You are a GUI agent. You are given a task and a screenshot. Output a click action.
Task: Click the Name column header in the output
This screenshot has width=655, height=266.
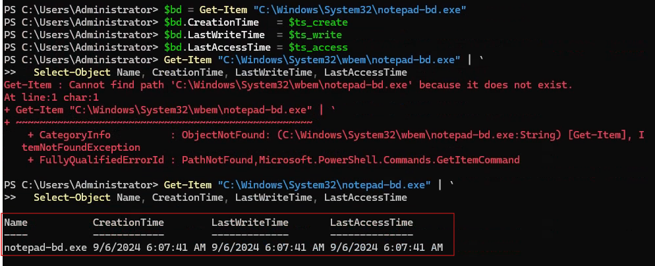point(16,223)
